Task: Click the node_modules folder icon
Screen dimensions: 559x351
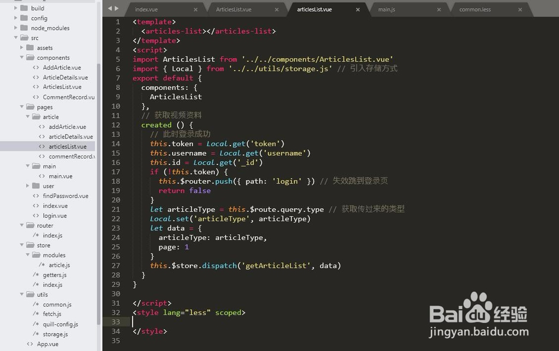Action: [24, 28]
